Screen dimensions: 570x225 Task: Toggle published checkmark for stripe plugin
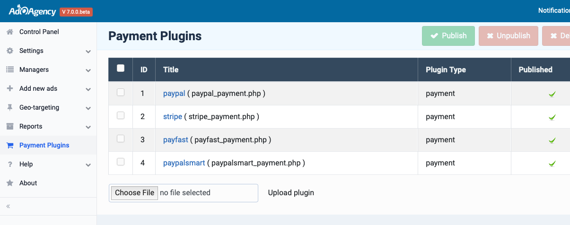552,117
